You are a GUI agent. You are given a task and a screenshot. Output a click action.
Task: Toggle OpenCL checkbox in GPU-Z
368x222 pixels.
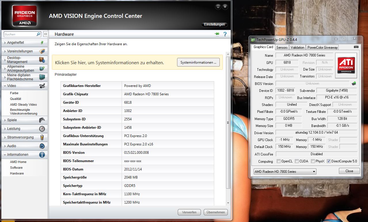click(278, 161)
